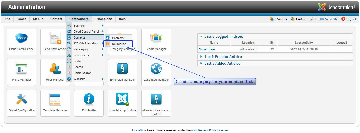Click the Log out link
This screenshot has width=360, height=133.
coord(351,19)
